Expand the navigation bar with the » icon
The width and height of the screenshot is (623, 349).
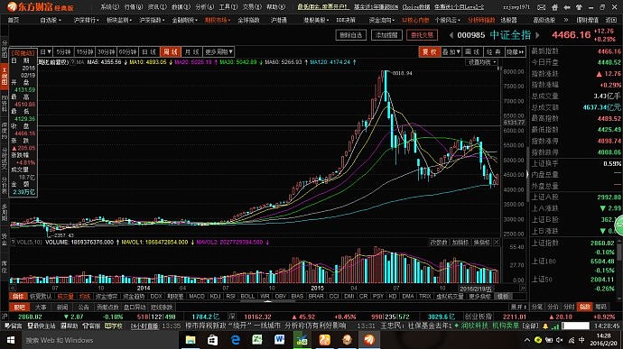tap(566, 20)
